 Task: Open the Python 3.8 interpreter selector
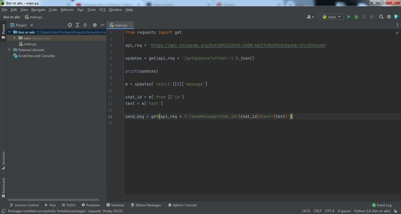coord(372,211)
